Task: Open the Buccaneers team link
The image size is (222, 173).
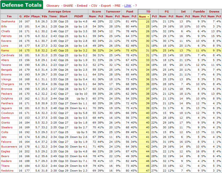Action: [9, 147]
